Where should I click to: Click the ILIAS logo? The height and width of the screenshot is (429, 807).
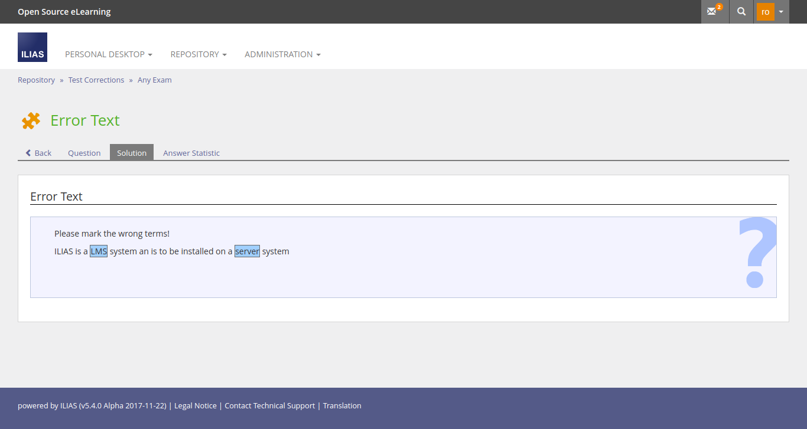[x=32, y=47]
